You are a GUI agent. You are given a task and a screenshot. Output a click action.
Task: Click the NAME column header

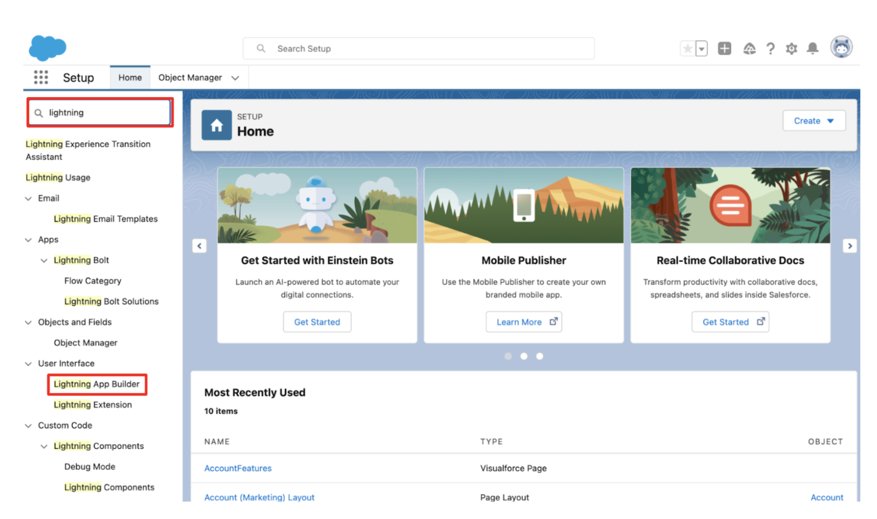click(217, 442)
